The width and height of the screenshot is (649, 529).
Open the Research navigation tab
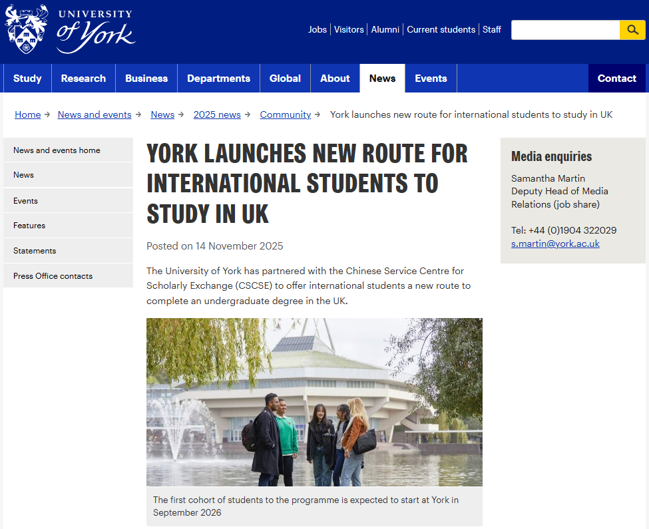pyautogui.click(x=83, y=79)
